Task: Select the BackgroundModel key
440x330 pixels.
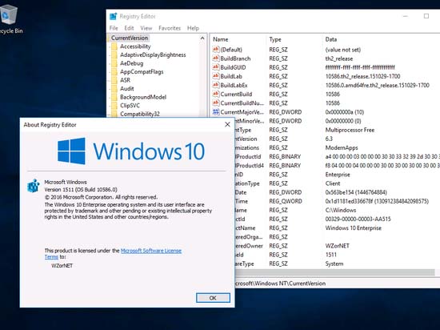Action: [x=143, y=97]
